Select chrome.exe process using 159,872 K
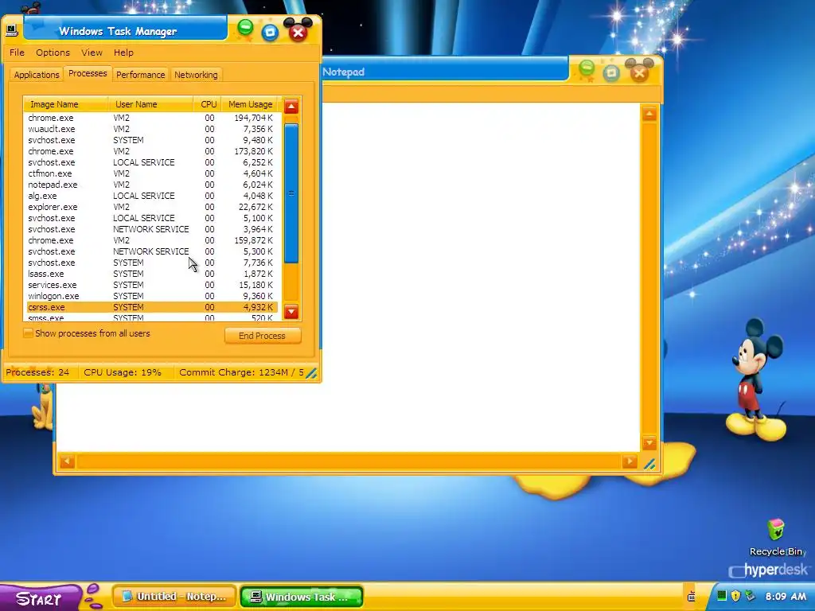This screenshot has height=611, width=815. (x=152, y=240)
